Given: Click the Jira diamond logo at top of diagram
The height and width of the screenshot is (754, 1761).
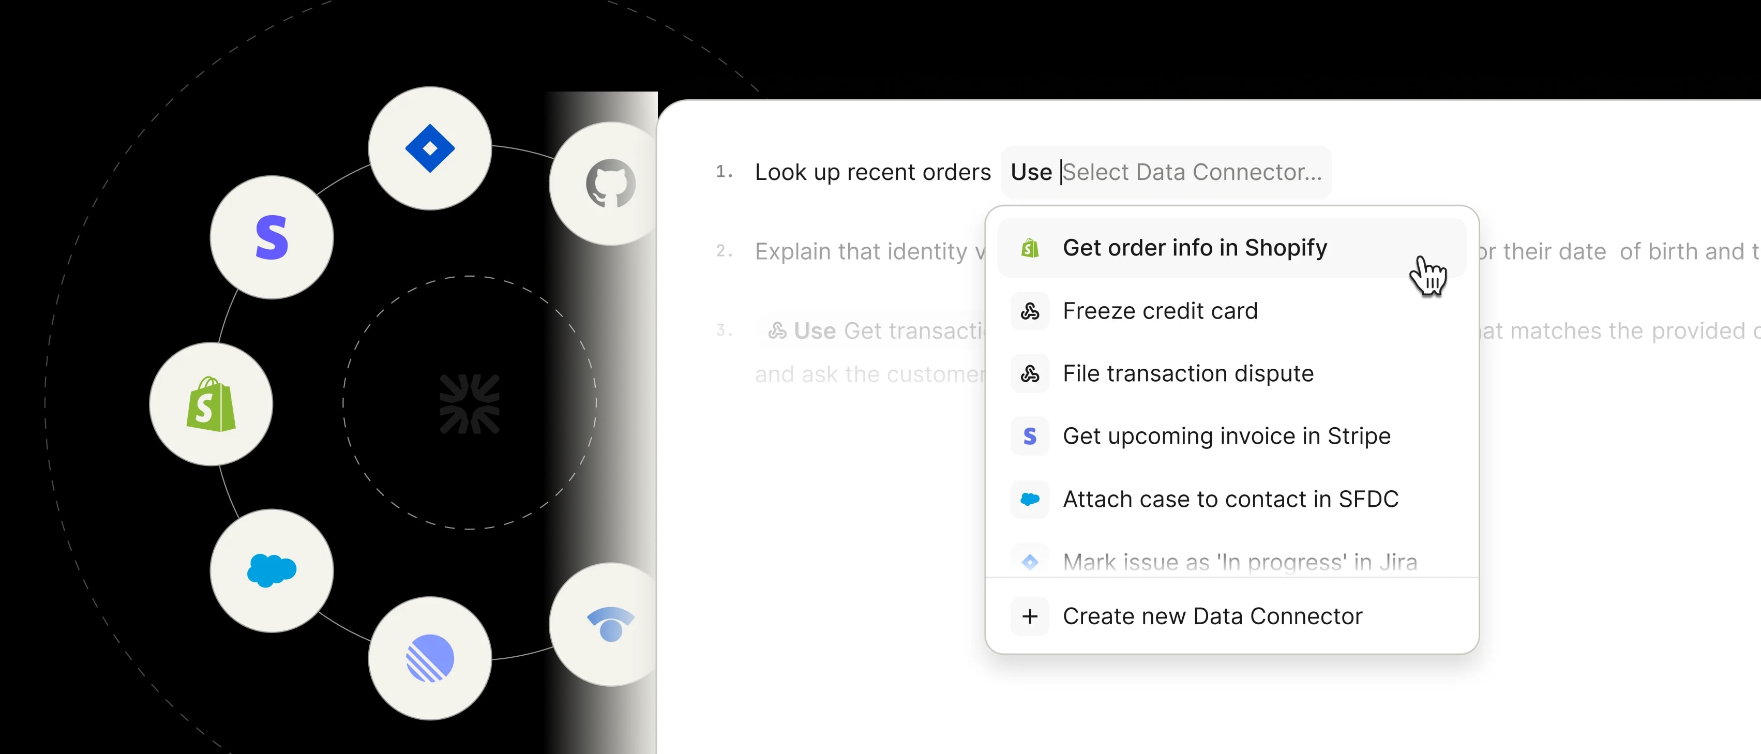Looking at the screenshot, I should click(x=429, y=148).
